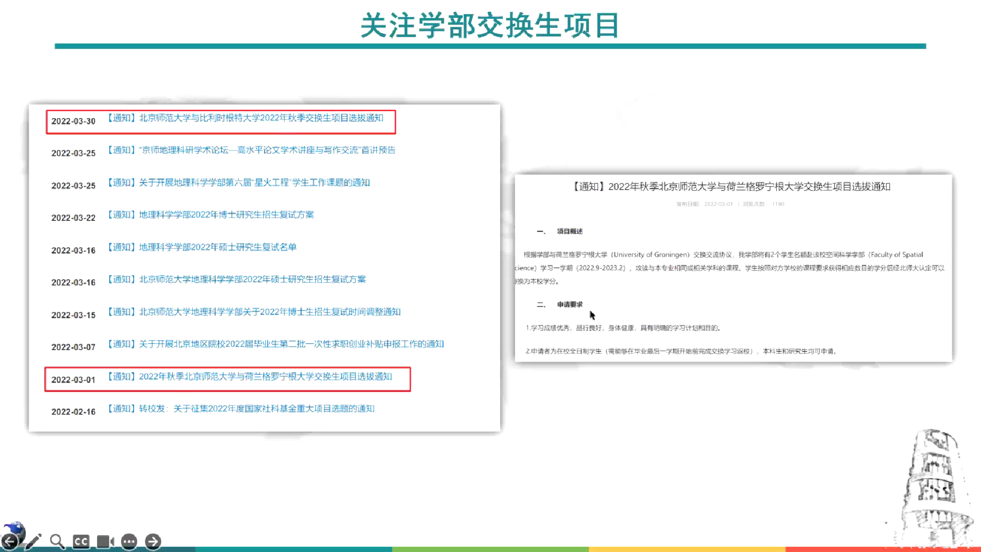Open the graduate job subsidy application notice

tap(275, 344)
